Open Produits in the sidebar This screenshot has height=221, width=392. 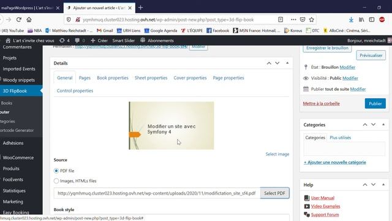point(11,169)
